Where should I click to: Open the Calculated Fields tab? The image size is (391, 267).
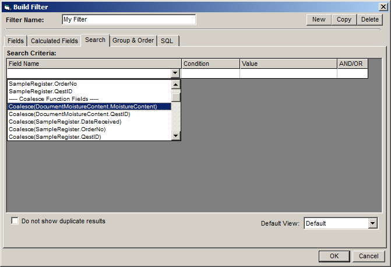tap(54, 41)
